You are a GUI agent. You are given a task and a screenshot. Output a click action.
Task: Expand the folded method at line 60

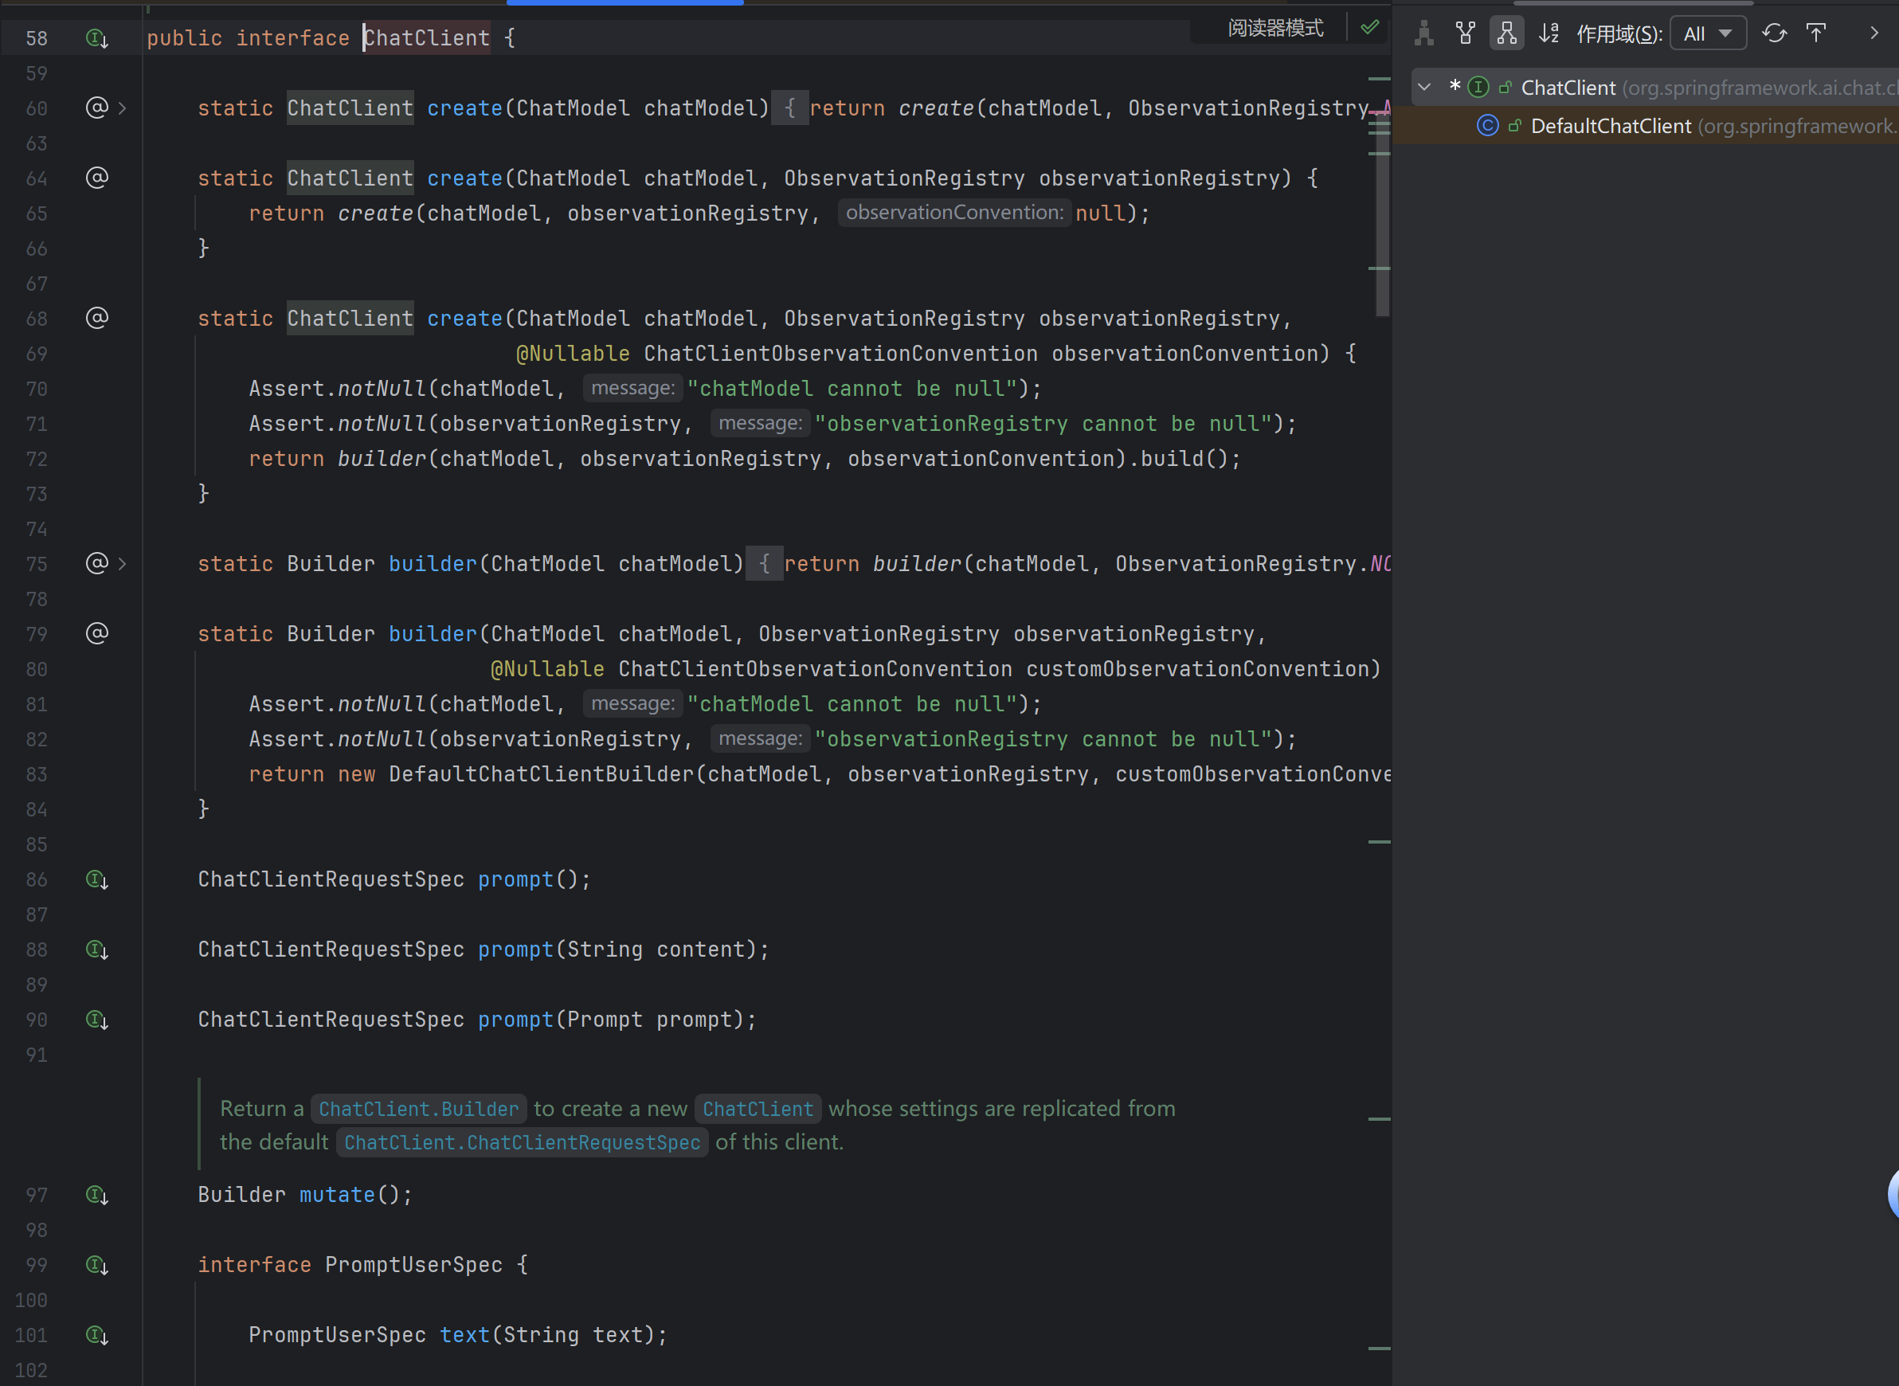tap(123, 108)
